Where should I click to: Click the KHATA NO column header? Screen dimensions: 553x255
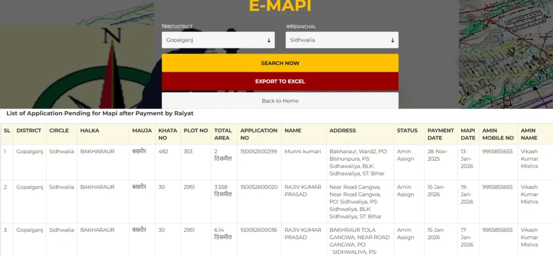[x=167, y=134]
